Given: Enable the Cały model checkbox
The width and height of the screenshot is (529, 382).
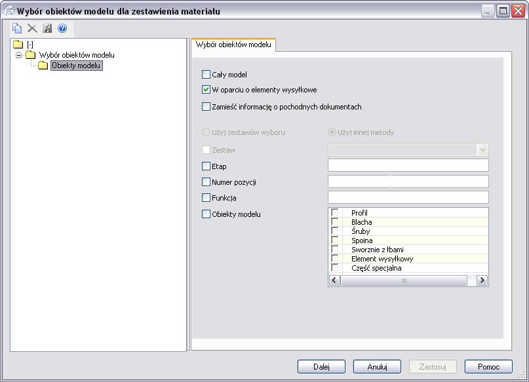Looking at the screenshot, I should (206, 74).
